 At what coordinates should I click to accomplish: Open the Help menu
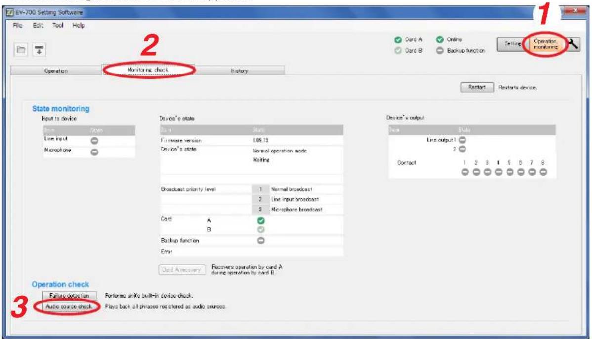tap(78, 25)
